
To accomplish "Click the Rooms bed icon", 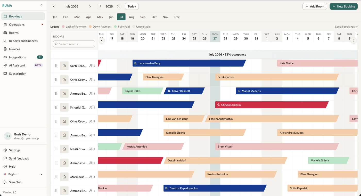I will 5,33.
